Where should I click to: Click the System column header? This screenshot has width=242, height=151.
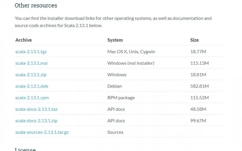(x=115, y=40)
